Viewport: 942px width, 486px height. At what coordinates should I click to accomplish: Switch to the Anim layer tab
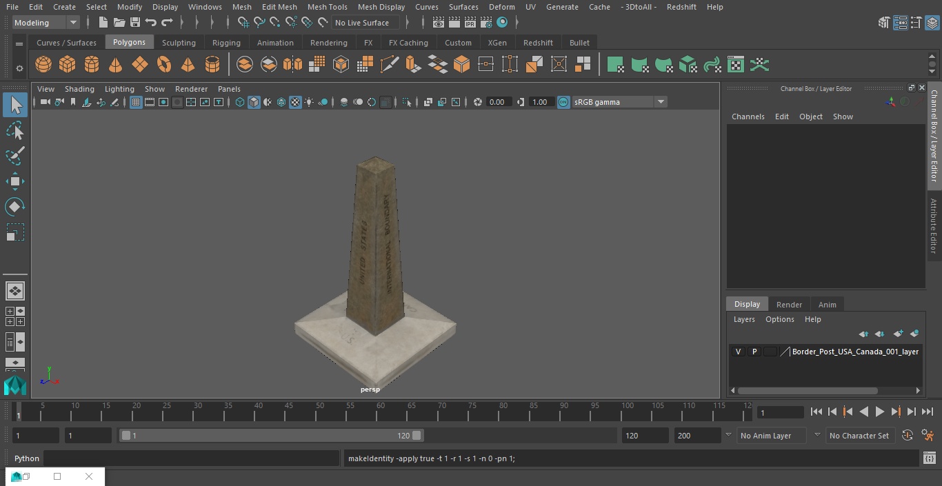coord(827,305)
